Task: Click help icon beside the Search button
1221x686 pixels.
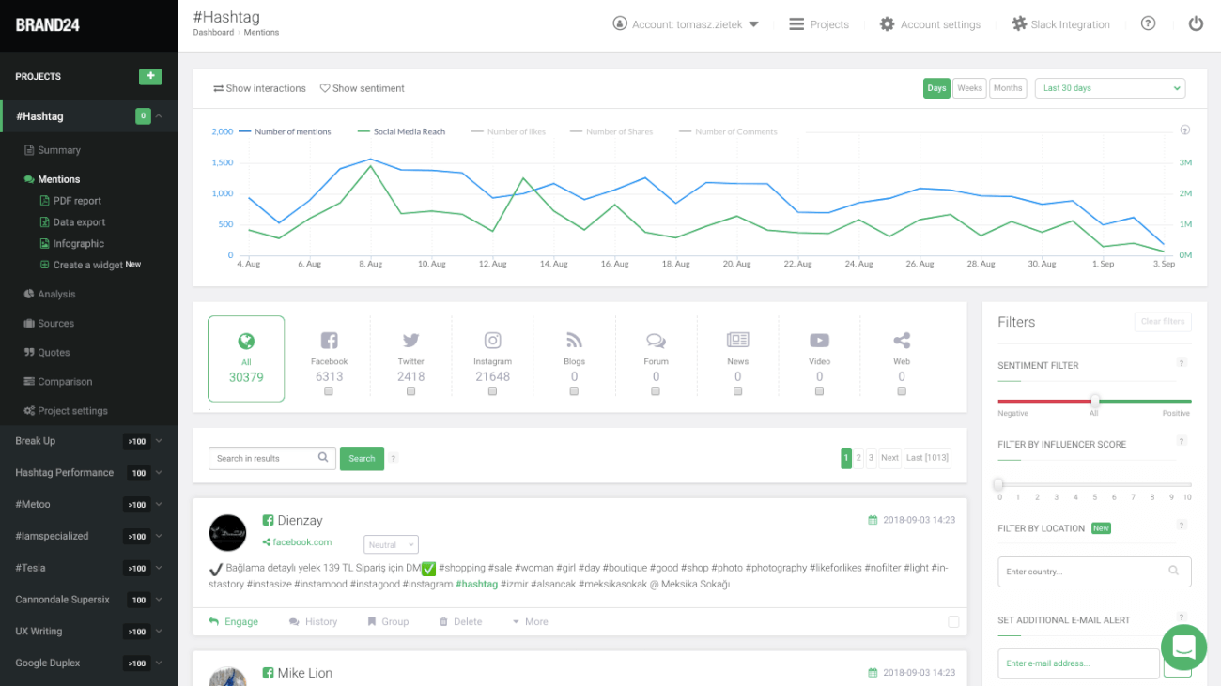Action: 394,458
